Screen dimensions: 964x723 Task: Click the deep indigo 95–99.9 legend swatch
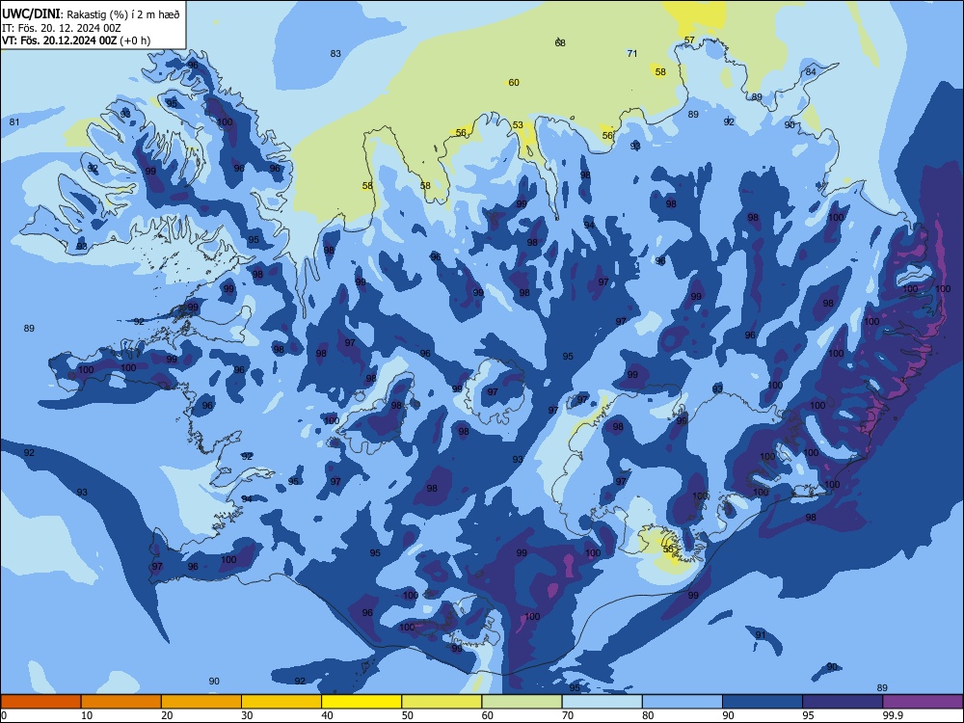pyautogui.click(x=843, y=702)
